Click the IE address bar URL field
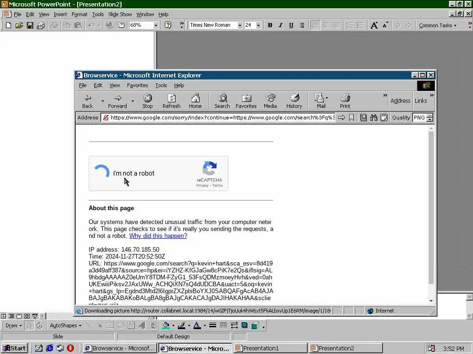 (218, 118)
